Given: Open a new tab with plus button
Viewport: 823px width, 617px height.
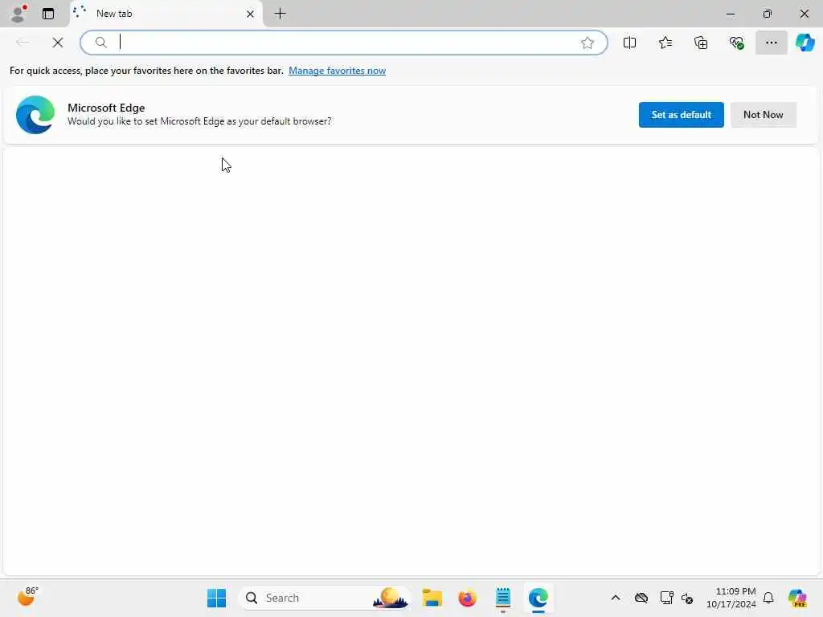Looking at the screenshot, I should pos(280,14).
